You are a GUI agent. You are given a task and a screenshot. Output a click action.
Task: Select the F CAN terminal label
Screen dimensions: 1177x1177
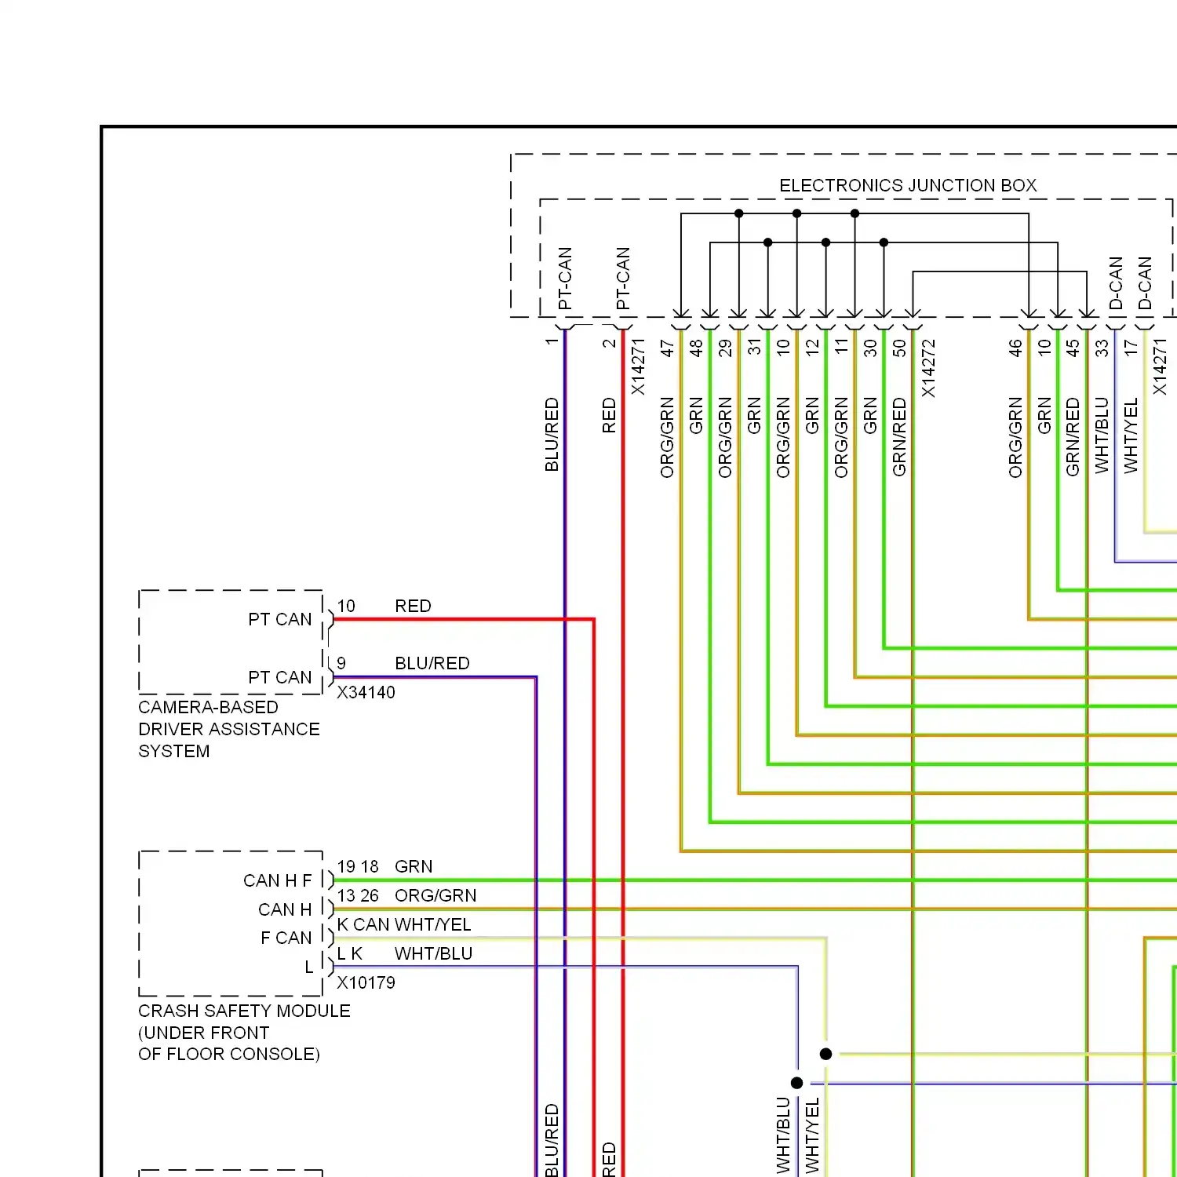click(x=286, y=938)
